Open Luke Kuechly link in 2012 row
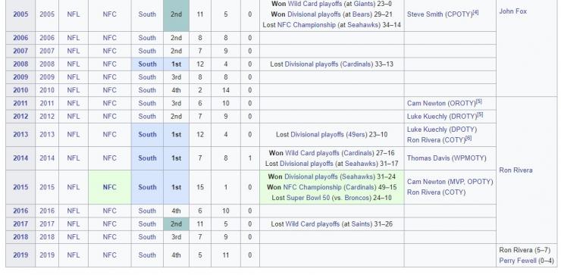Screen dimensions: 561x275 pos(426,116)
